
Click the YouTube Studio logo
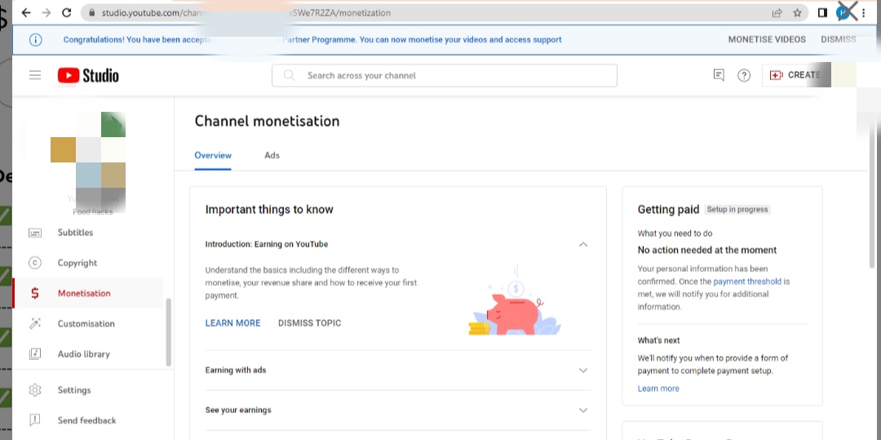(87, 75)
